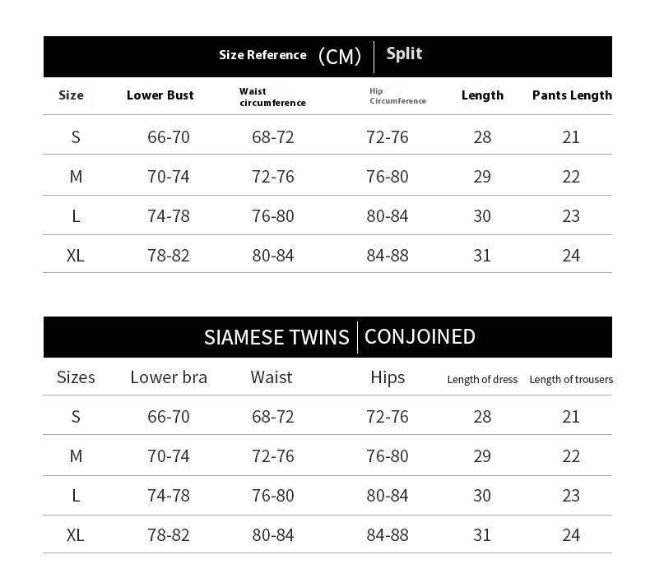Select the "Sizes" column header in lower table
650x564 pixels.
click(x=76, y=377)
